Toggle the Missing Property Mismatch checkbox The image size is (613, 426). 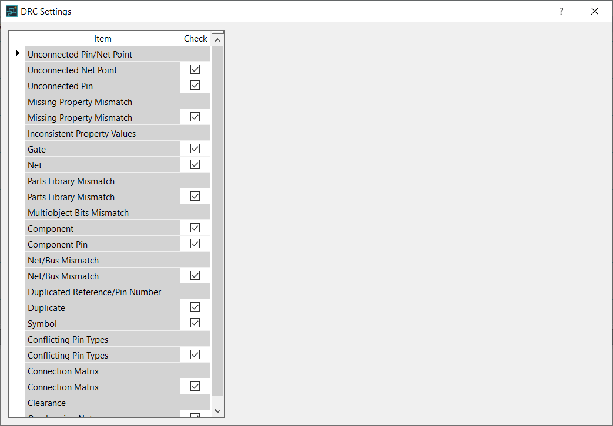195,117
